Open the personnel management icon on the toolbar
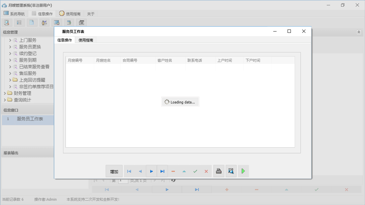The width and height of the screenshot is (365, 205). (44, 22)
